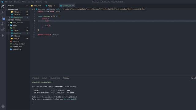Screen dimensions: 196x110
Task: Switch to the App.js editor tab
Action: coord(51,6)
